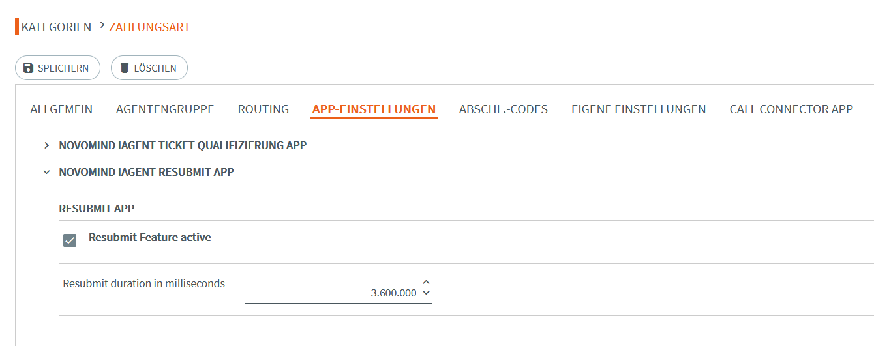This screenshot has width=874, height=346.
Task: Switch to the Allgemein tab
Action: pos(61,109)
